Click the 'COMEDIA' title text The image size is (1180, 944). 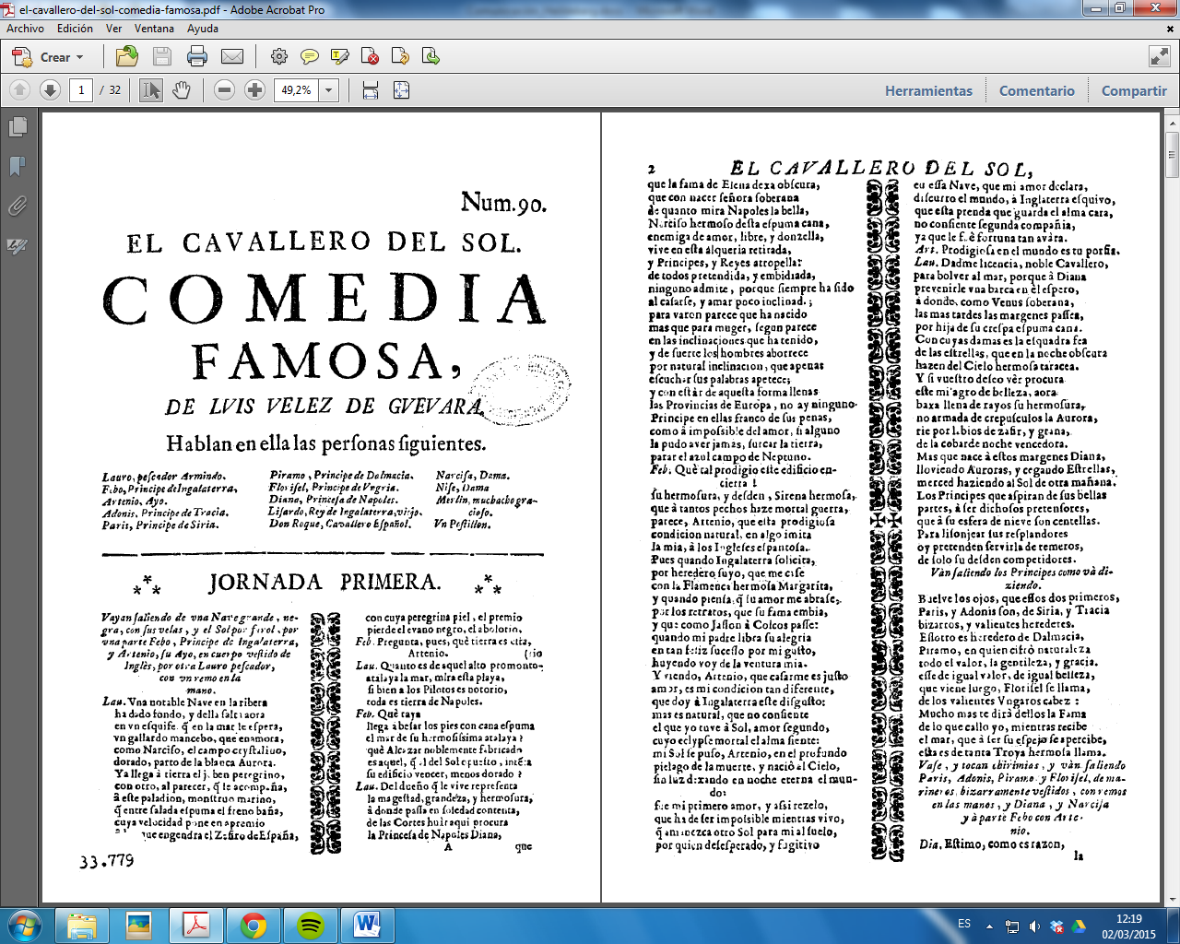tap(324, 299)
